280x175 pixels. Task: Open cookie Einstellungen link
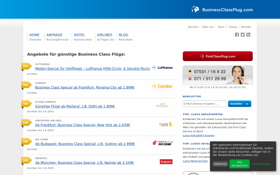point(262,164)
